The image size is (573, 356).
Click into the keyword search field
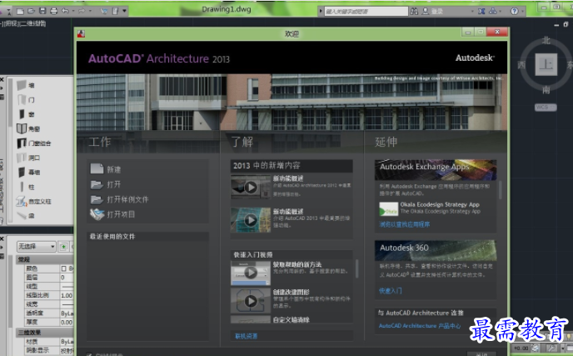click(366, 12)
